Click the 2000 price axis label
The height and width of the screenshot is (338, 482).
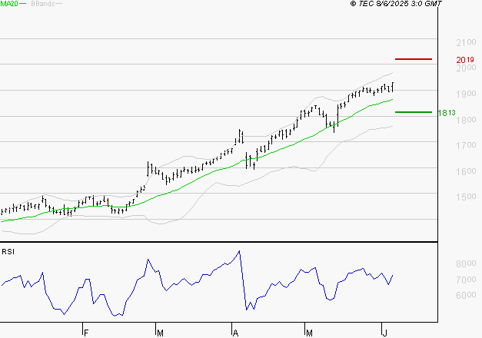[466, 68]
